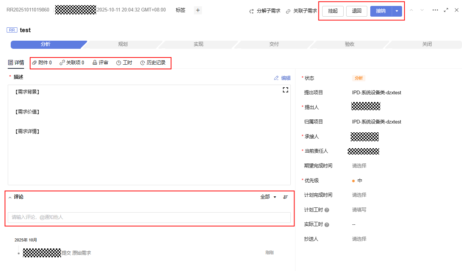Open the 历史记录 tab
This screenshot has height=271, width=462.
(153, 63)
